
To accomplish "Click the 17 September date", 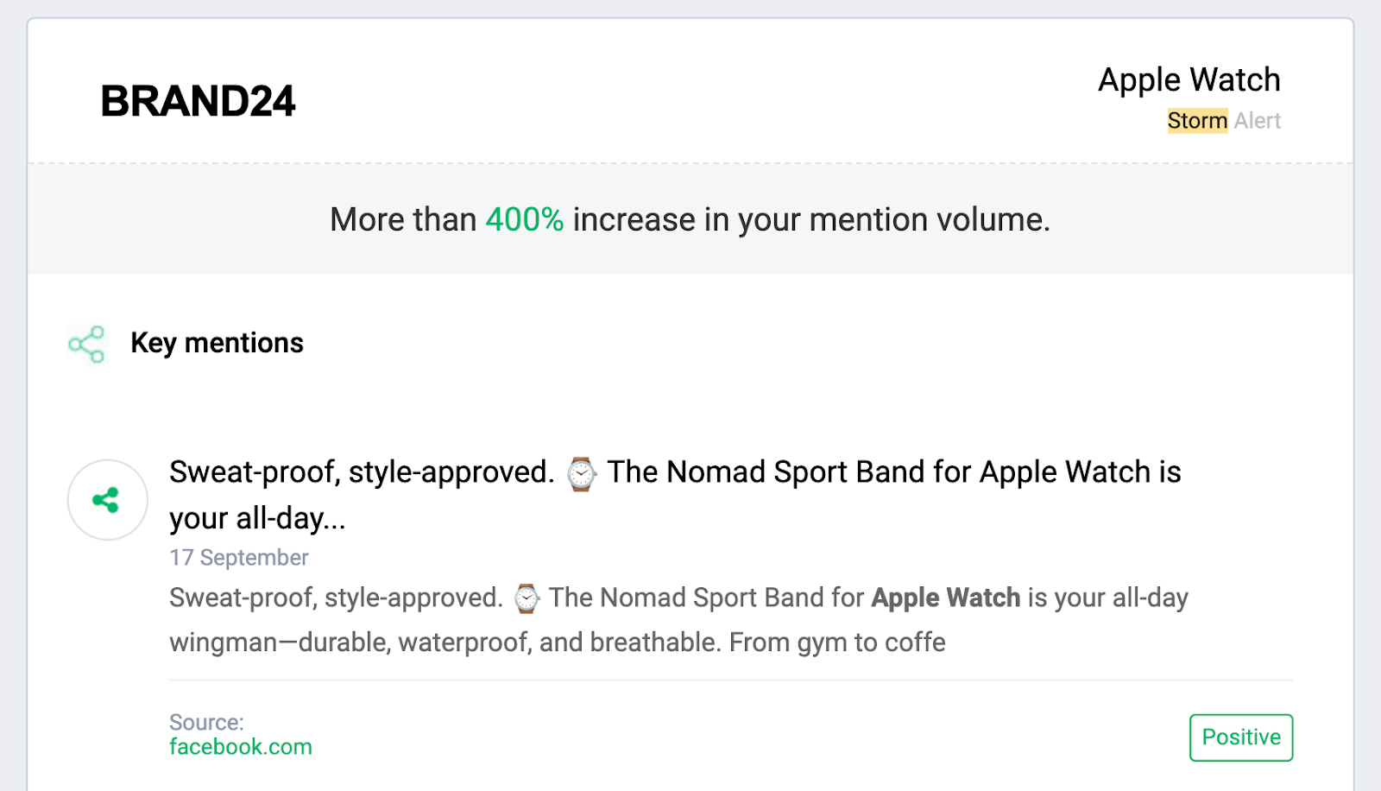I will pyautogui.click(x=239, y=558).
